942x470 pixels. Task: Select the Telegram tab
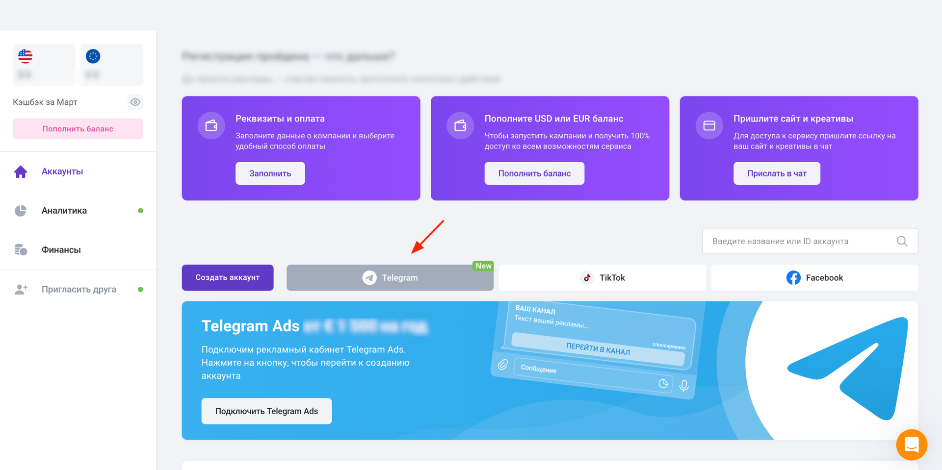click(x=390, y=278)
